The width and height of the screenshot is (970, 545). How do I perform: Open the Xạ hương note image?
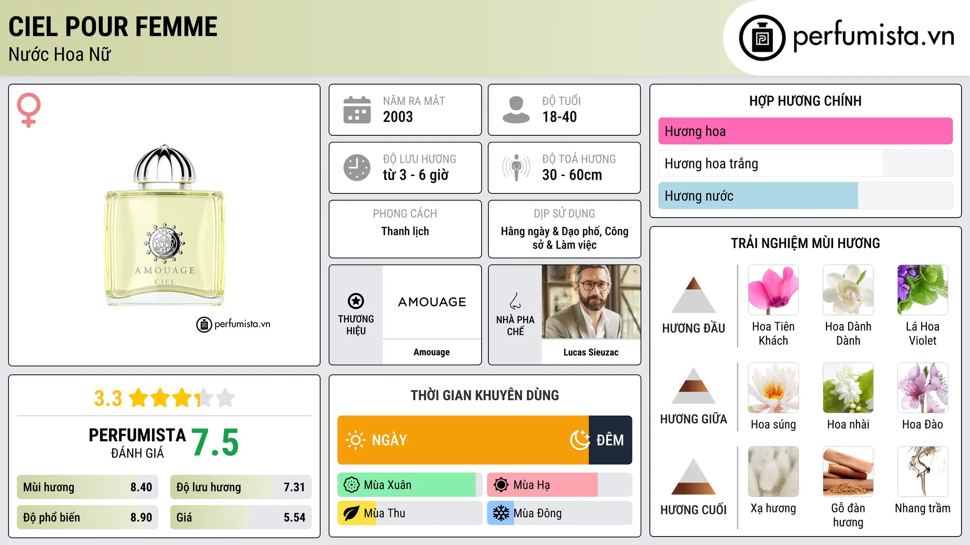tap(773, 472)
